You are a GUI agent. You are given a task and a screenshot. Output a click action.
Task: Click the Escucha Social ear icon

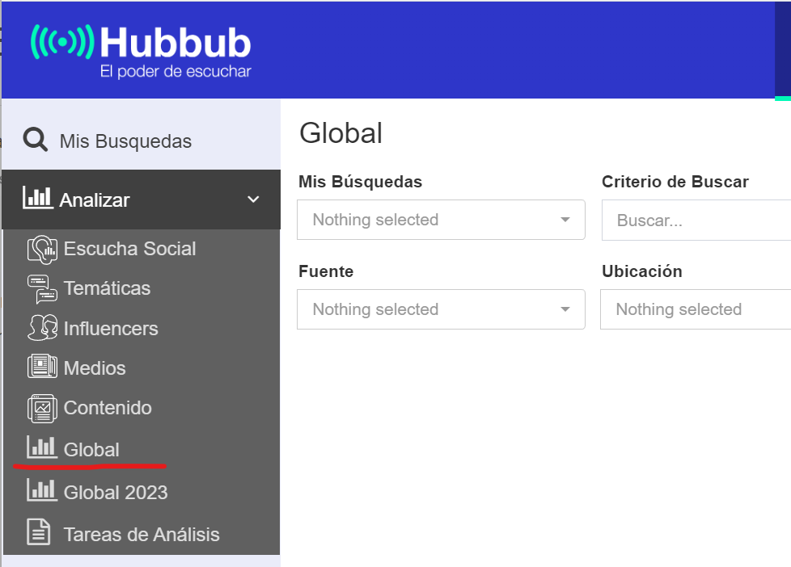[42, 250]
